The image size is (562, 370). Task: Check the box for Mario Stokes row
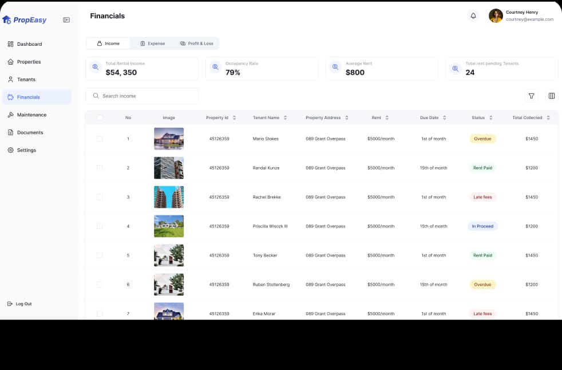[100, 139]
